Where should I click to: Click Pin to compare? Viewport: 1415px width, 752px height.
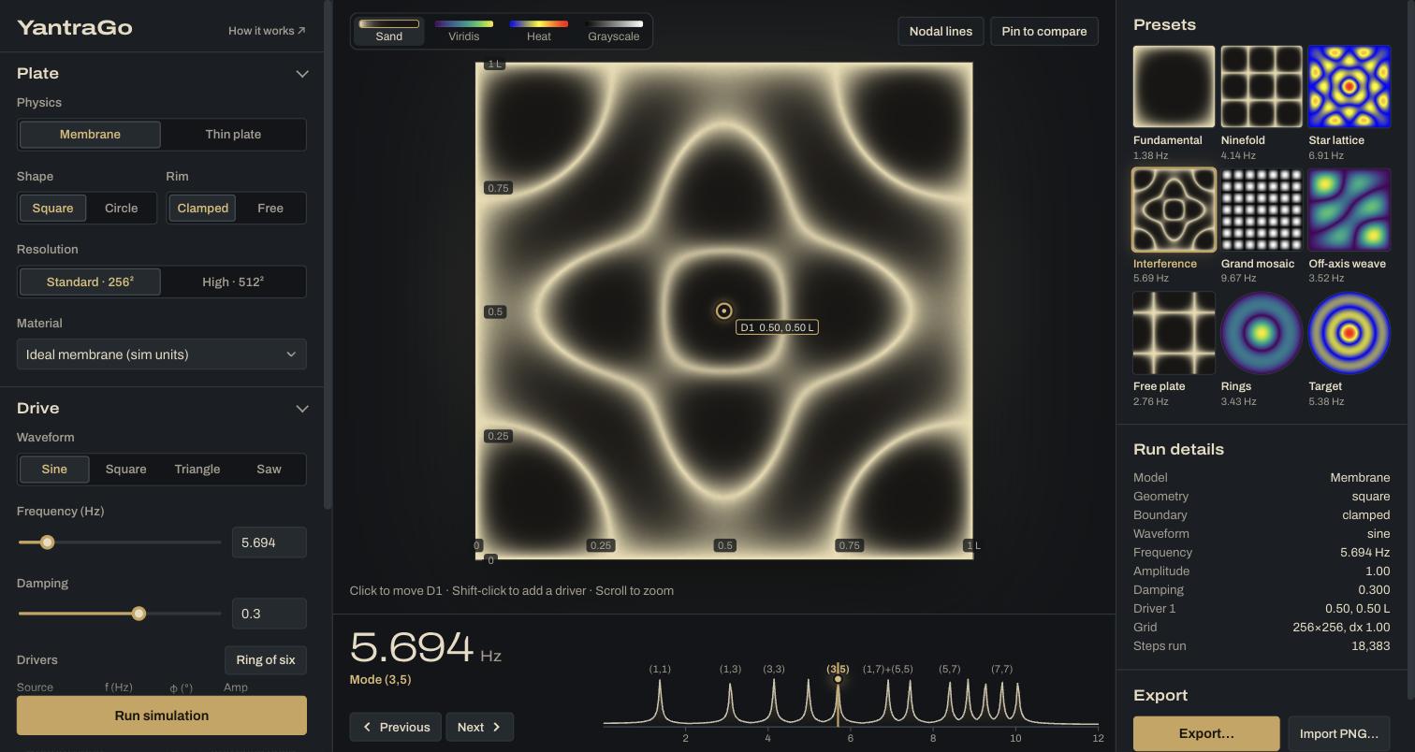tap(1044, 31)
